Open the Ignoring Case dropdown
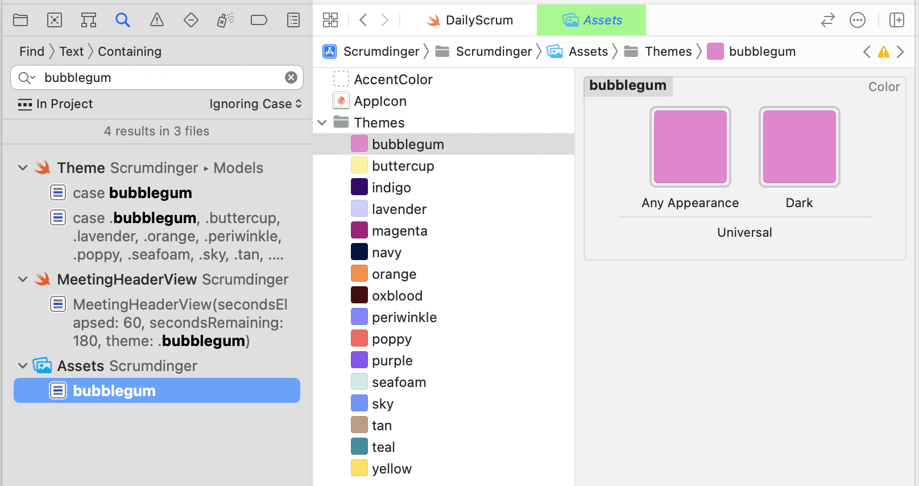This screenshot has width=919, height=486. tap(255, 104)
